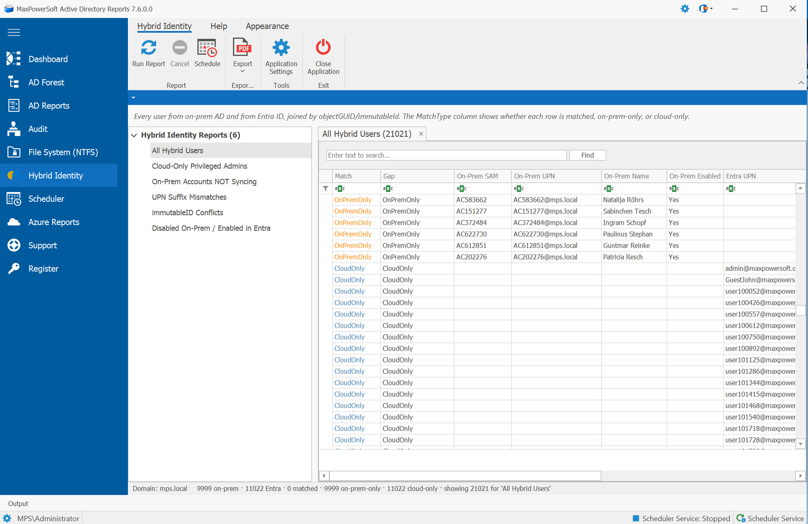This screenshot has width=808, height=524.
Task: Select Hybrid Identity in the sidebar
Action: tap(58, 176)
